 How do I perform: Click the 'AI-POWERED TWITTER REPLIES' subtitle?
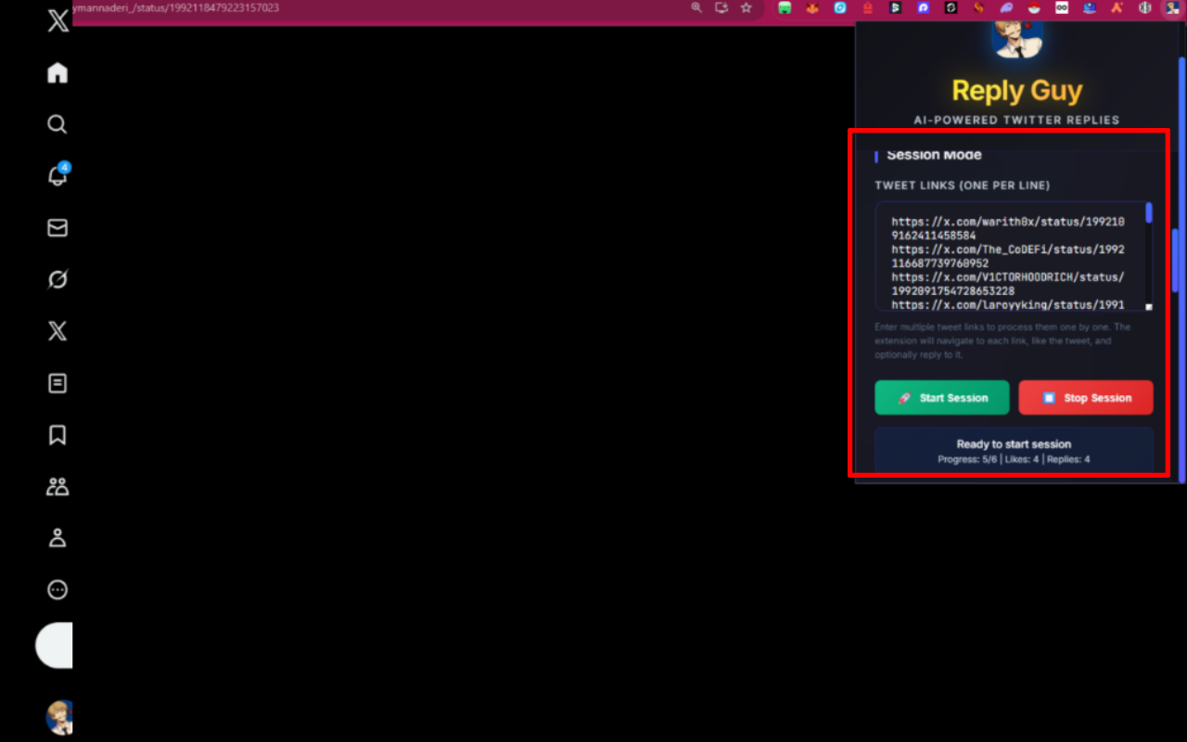(x=1017, y=120)
